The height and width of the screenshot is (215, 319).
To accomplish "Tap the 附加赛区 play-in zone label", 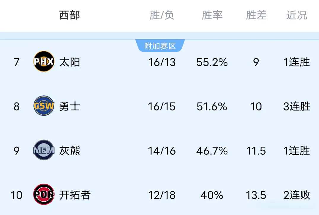I will pyautogui.click(x=160, y=46).
